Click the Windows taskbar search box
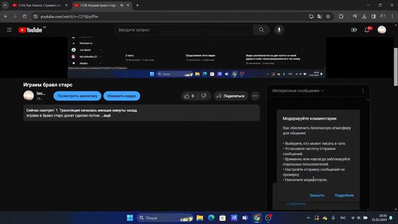Viewport: 398px width, 224px height. [x=165, y=218]
